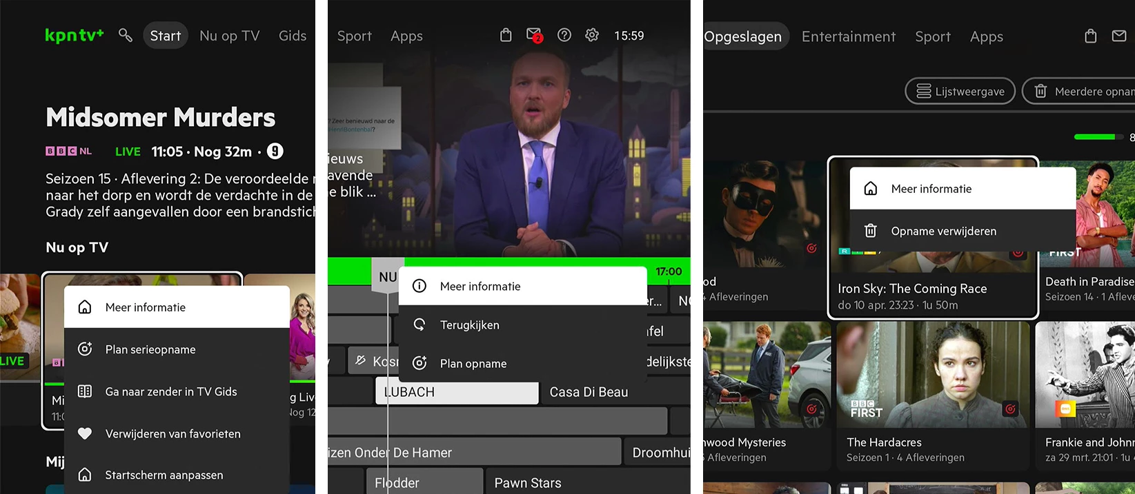Click the kpn tv+ logo
The width and height of the screenshot is (1135, 494).
coord(74,35)
